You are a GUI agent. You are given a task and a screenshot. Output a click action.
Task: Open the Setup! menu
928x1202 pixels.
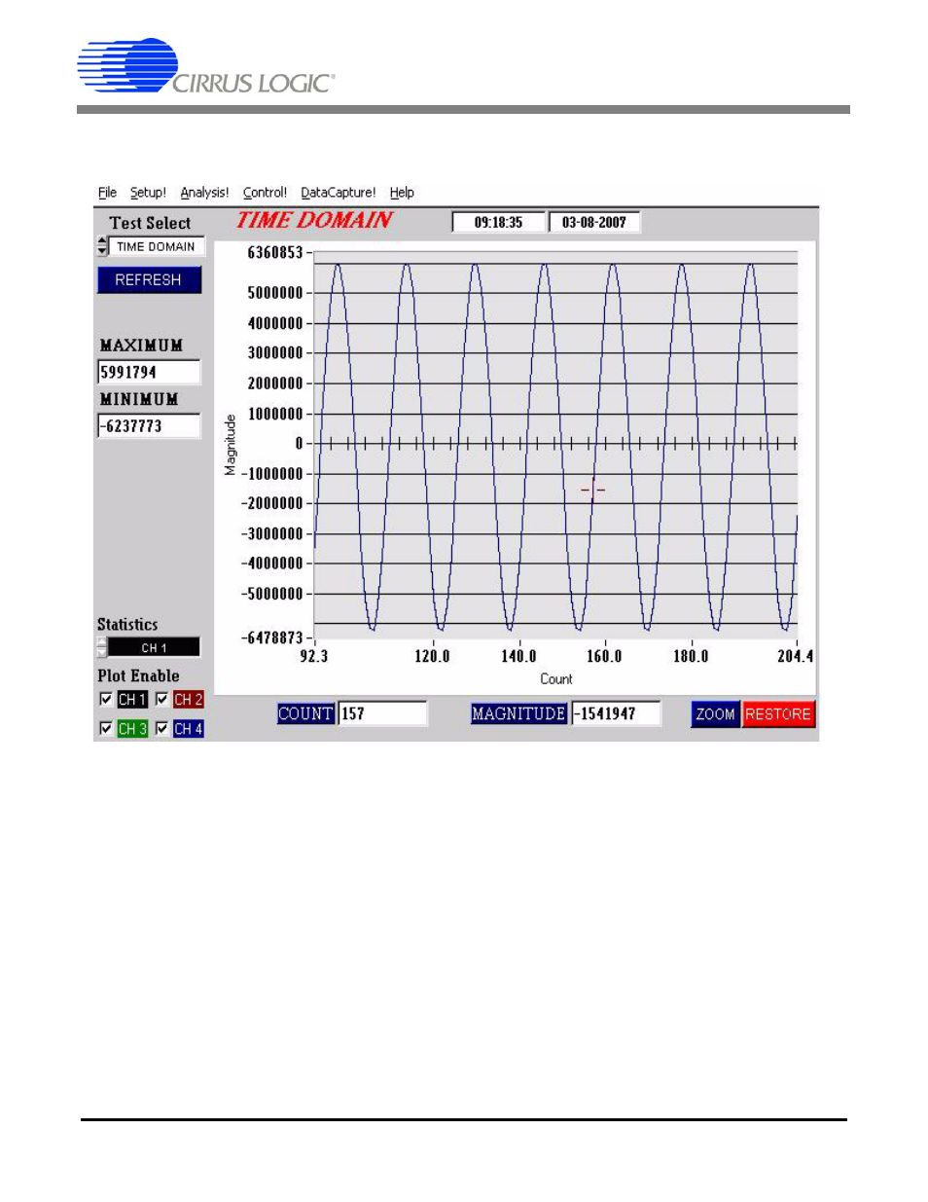[x=148, y=193]
